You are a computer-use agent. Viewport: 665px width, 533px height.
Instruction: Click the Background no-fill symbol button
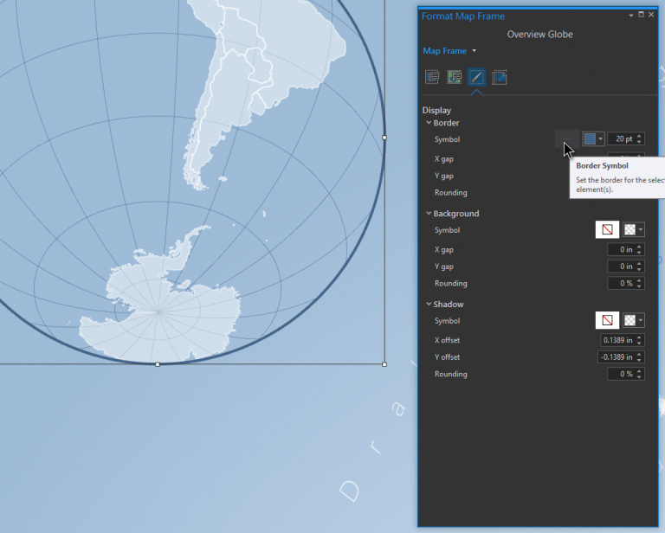(x=607, y=229)
